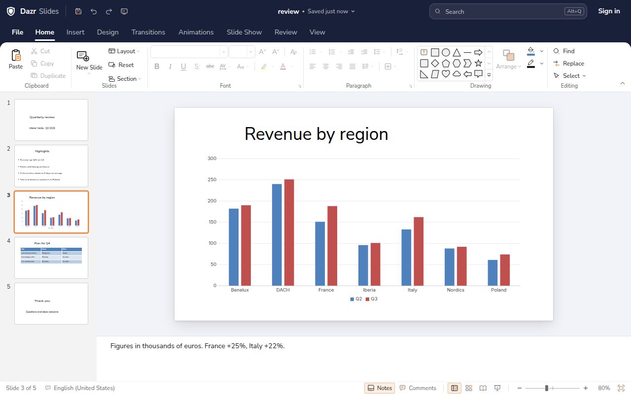The width and height of the screenshot is (631, 394).
Task: Select slide 4 thumbnail Plan for Q4
Action: coord(51,258)
